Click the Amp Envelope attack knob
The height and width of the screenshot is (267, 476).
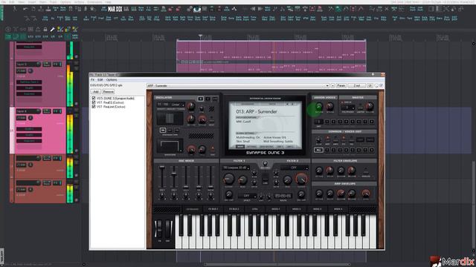click(x=319, y=194)
